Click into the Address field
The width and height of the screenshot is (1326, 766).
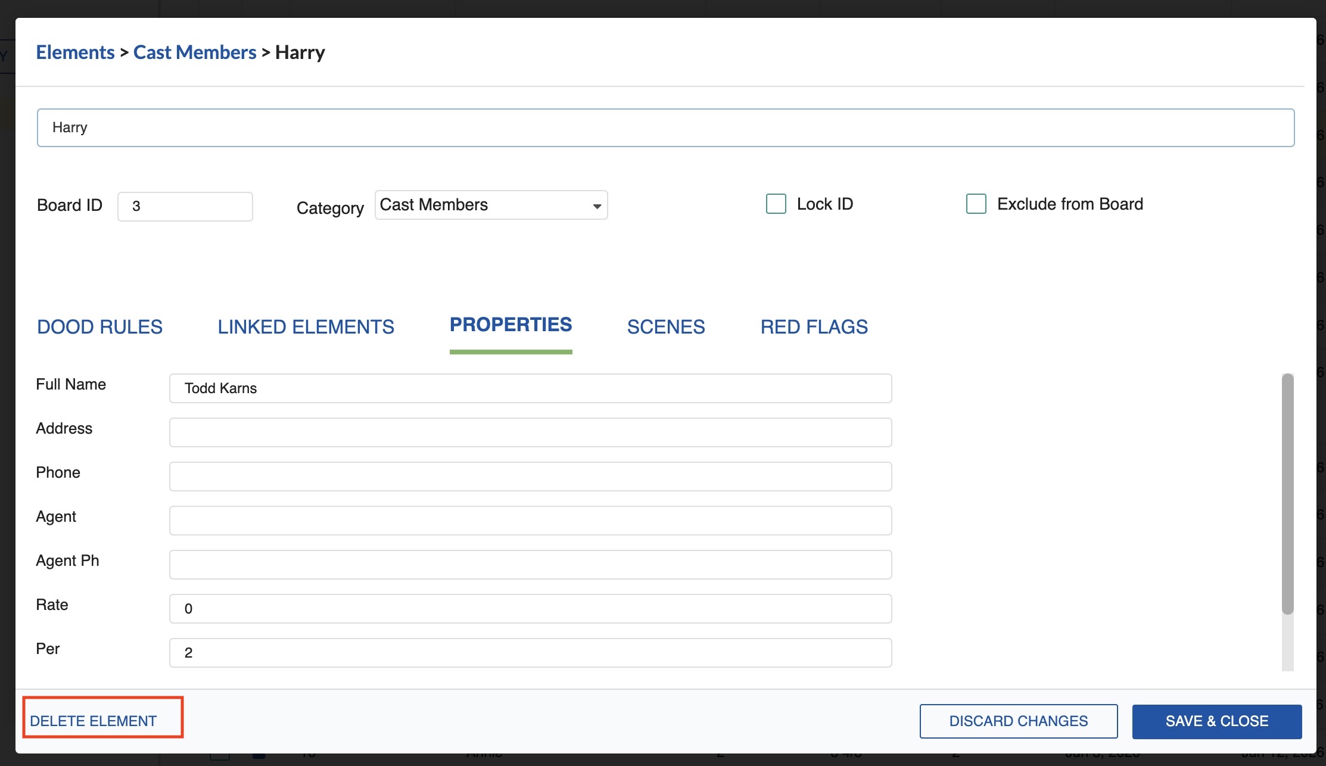click(x=530, y=432)
